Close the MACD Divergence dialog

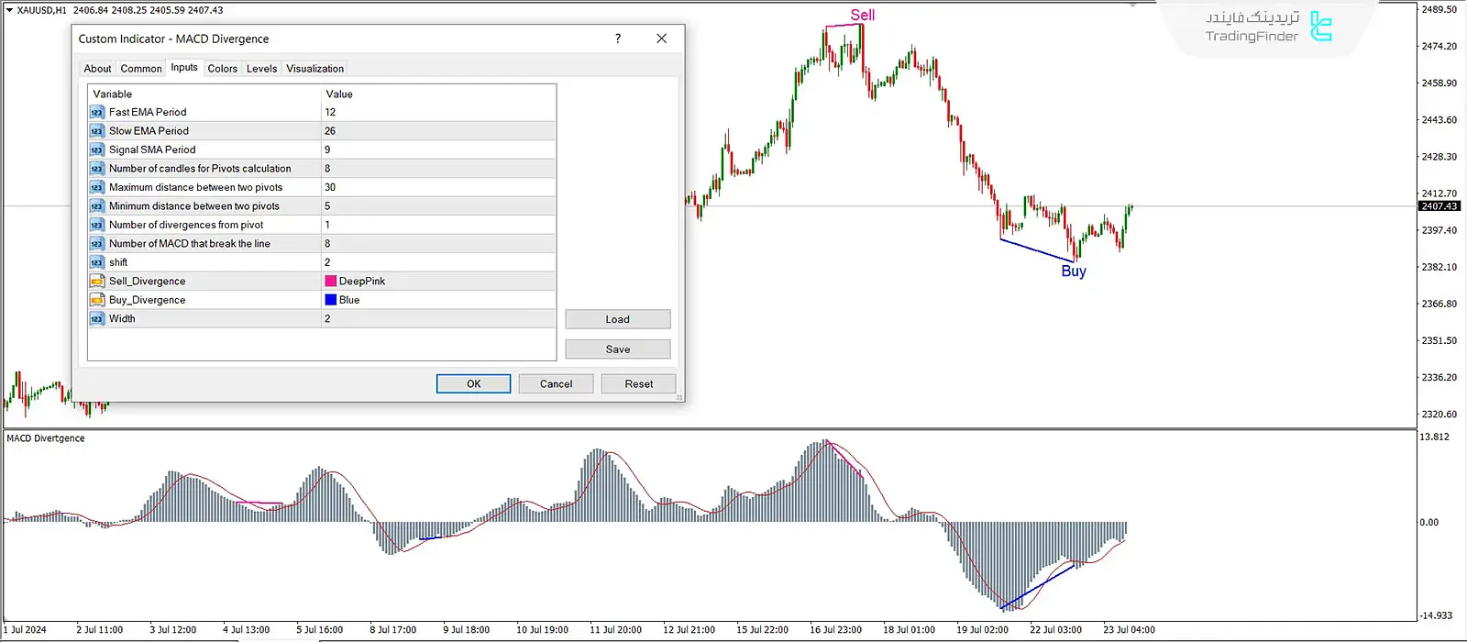661,39
